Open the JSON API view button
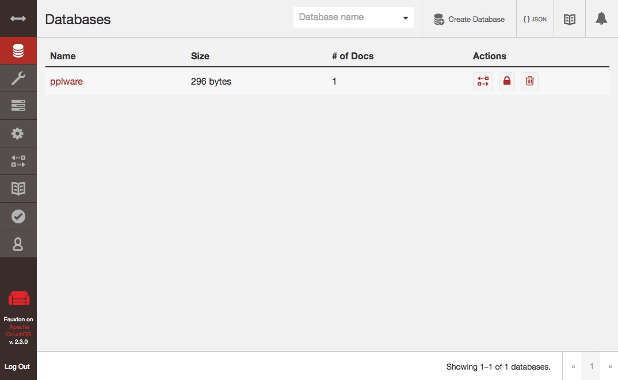Image resolution: width=618 pixels, height=380 pixels. 535,19
